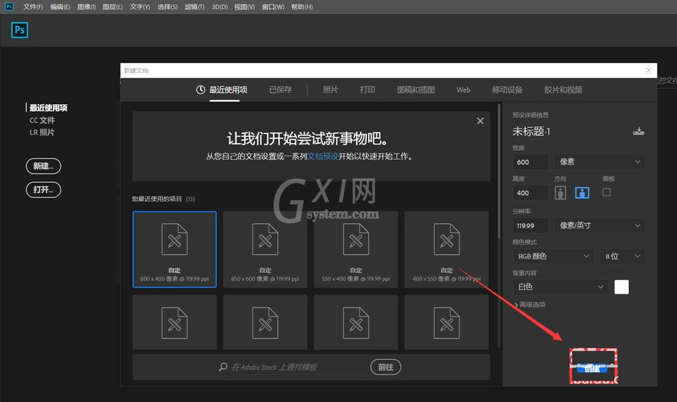Open the 文字(Y) menu
The height and width of the screenshot is (402, 677).
[140, 7]
